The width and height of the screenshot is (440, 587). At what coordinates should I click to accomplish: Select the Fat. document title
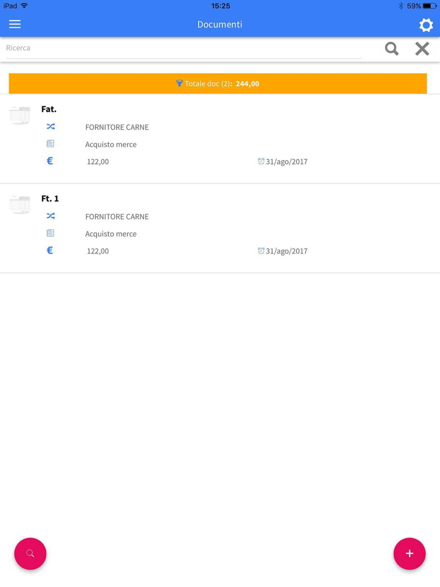tap(49, 109)
